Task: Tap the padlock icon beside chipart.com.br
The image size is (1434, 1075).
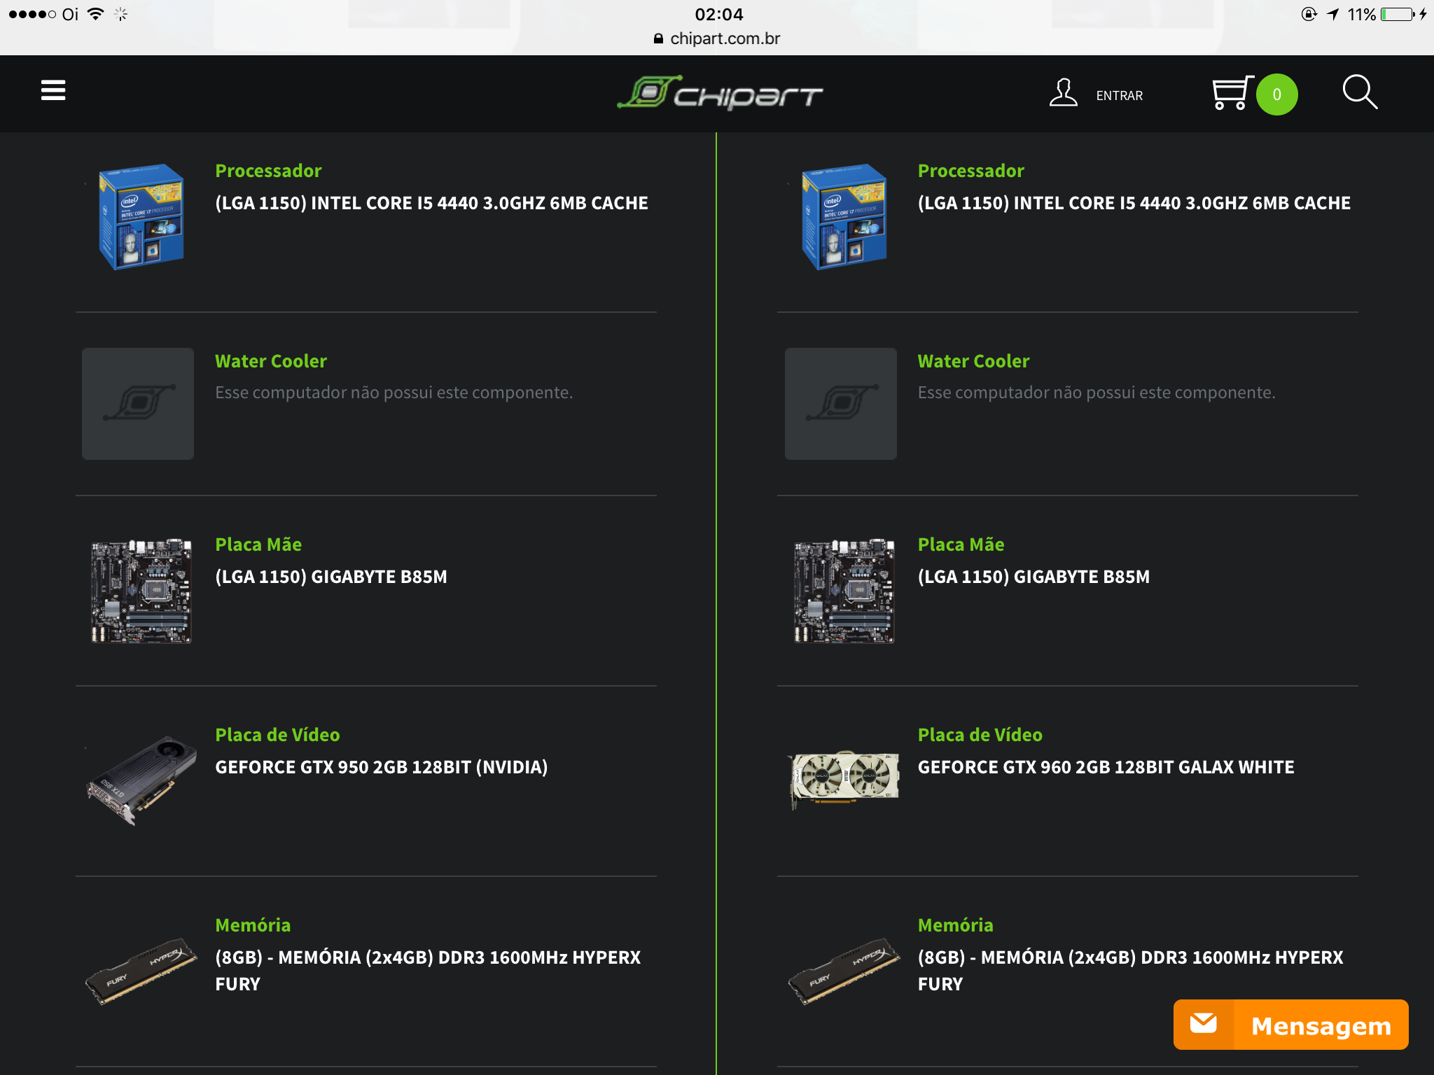Action: [x=658, y=38]
